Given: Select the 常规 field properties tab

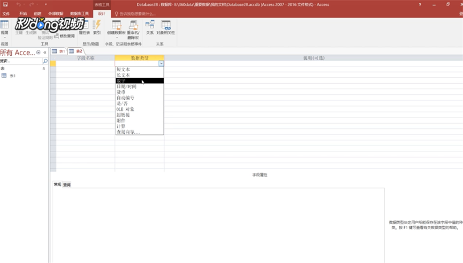Looking at the screenshot, I should pos(57,185).
